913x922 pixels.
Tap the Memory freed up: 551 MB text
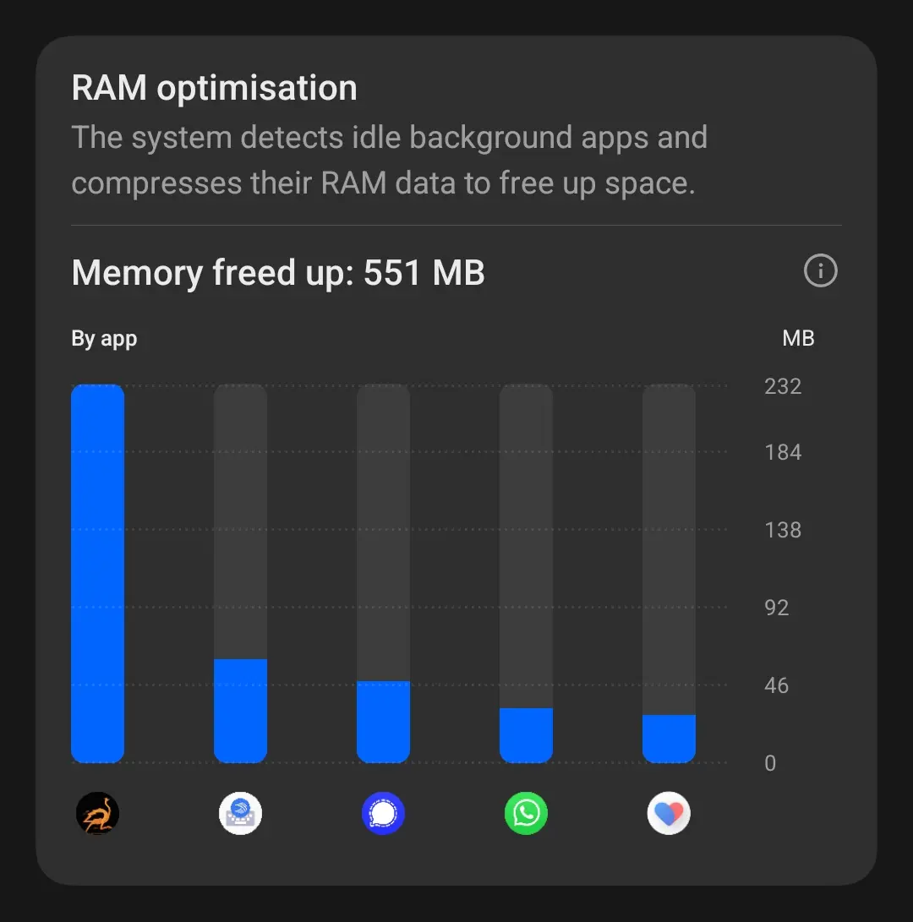pos(278,273)
